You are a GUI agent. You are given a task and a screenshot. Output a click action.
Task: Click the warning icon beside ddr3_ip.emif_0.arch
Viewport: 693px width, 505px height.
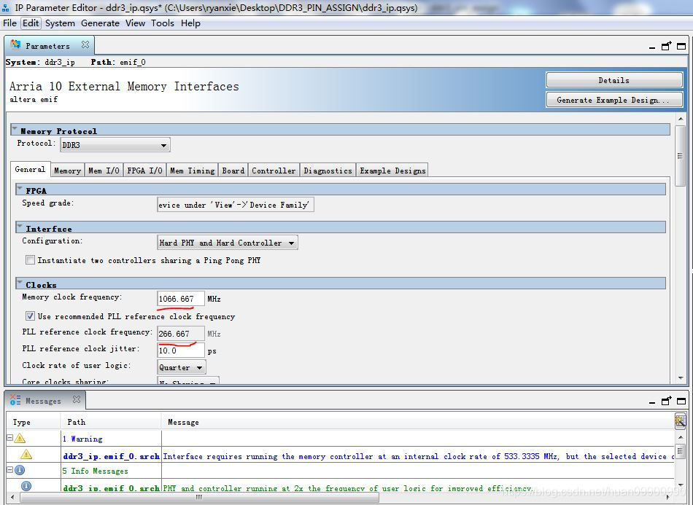pyautogui.click(x=26, y=454)
